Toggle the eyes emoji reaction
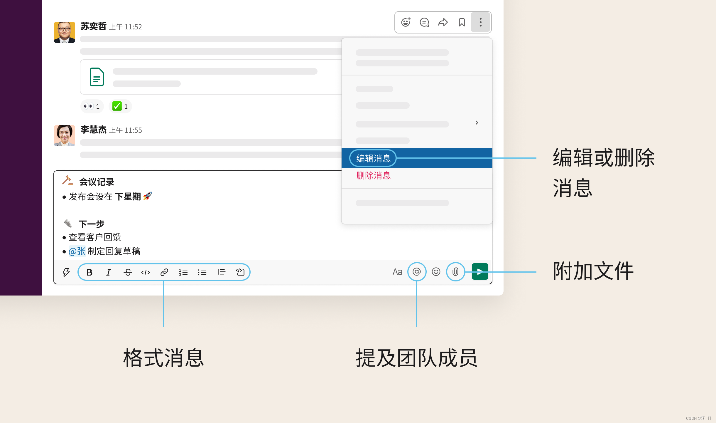 tap(92, 106)
